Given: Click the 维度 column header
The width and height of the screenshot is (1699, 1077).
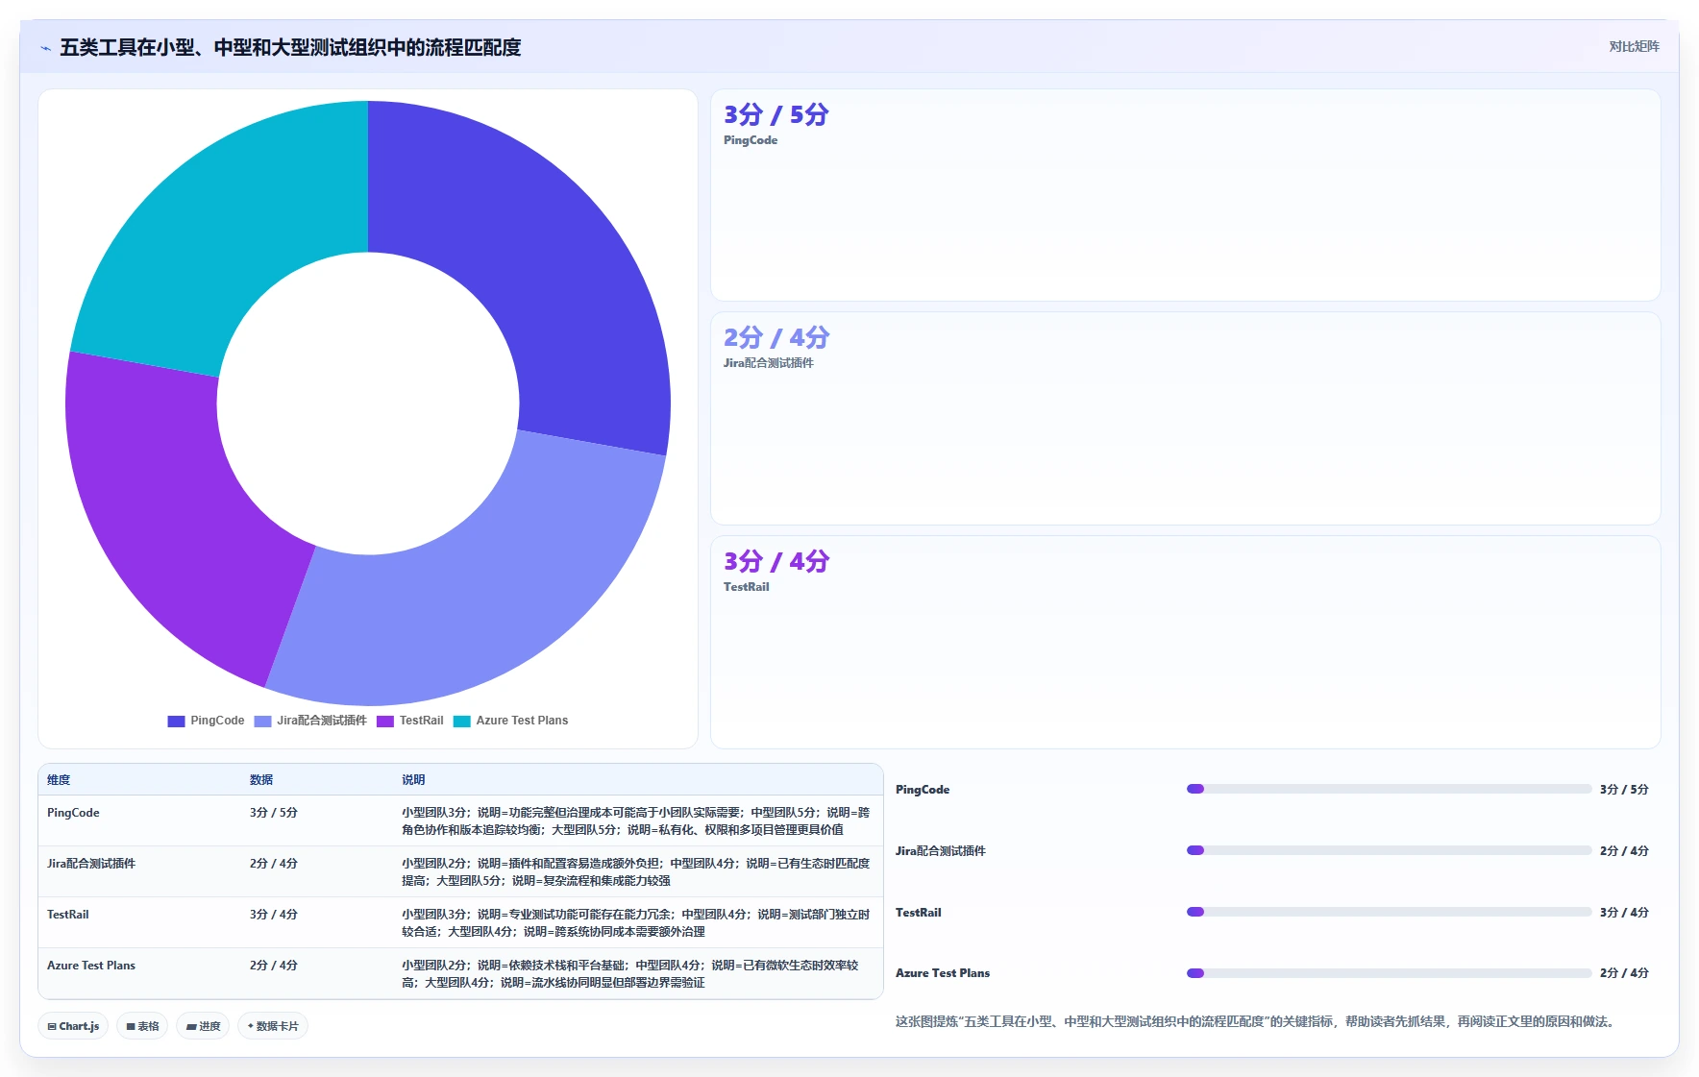Looking at the screenshot, I should [59, 780].
